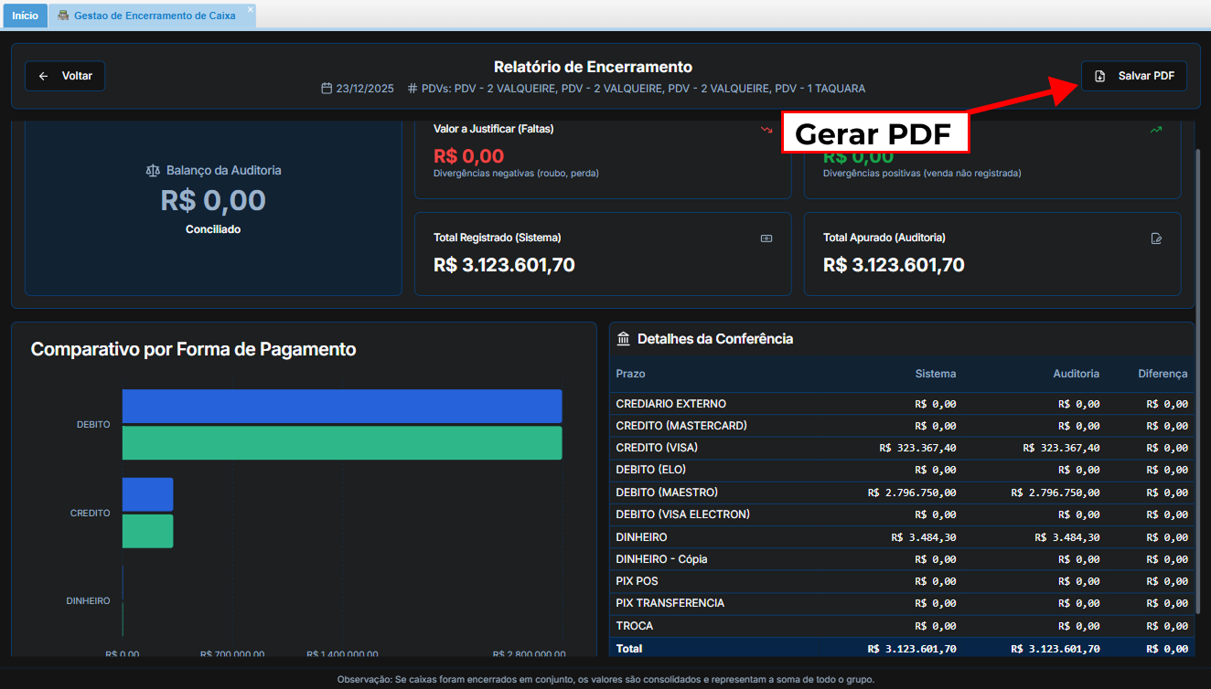Select the DEBITO (MAESTRO) row label
Image resolution: width=1211 pixels, height=689 pixels.
point(667,493)
